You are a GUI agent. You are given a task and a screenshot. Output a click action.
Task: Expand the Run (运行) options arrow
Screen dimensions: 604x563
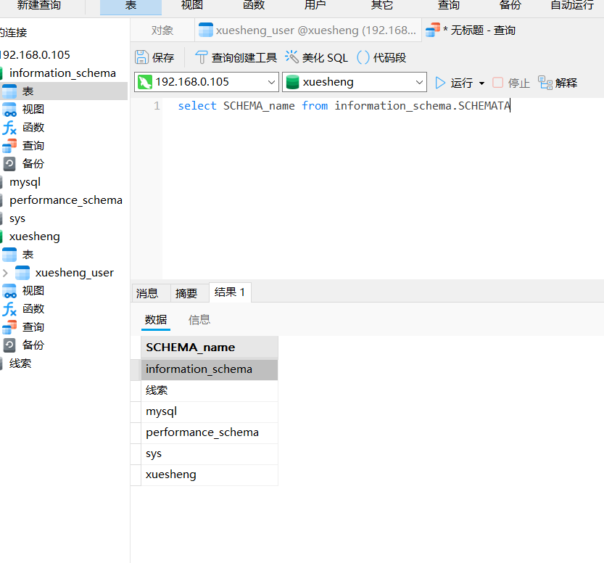pos(481,83)
